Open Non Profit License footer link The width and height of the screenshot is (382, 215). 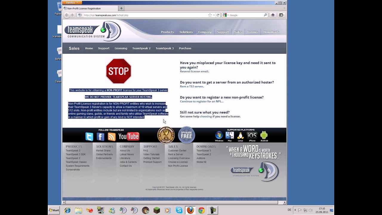tap(178, 166)
